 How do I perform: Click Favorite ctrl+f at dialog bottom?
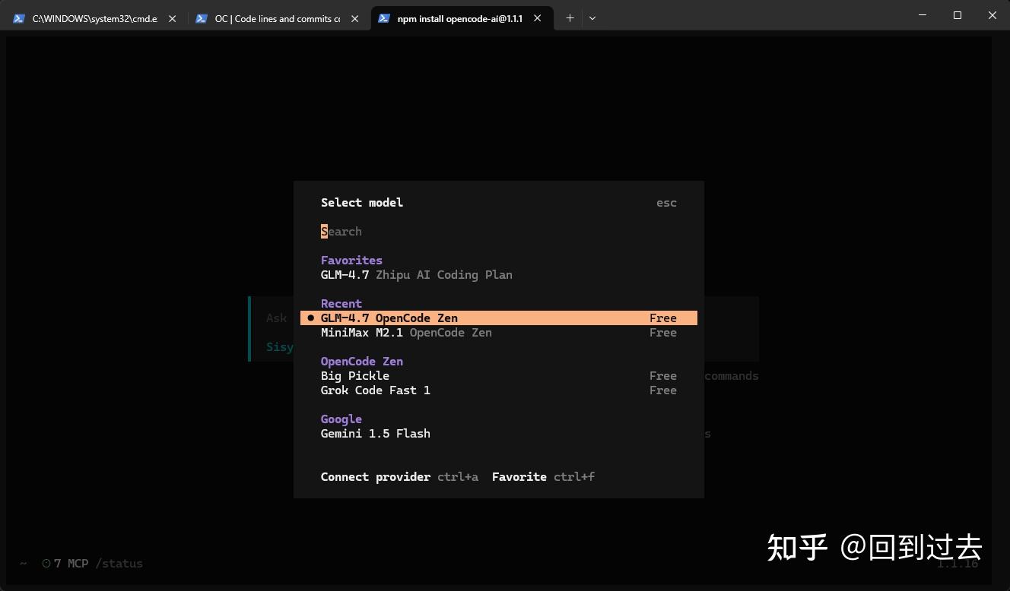(x=543, y=477)
